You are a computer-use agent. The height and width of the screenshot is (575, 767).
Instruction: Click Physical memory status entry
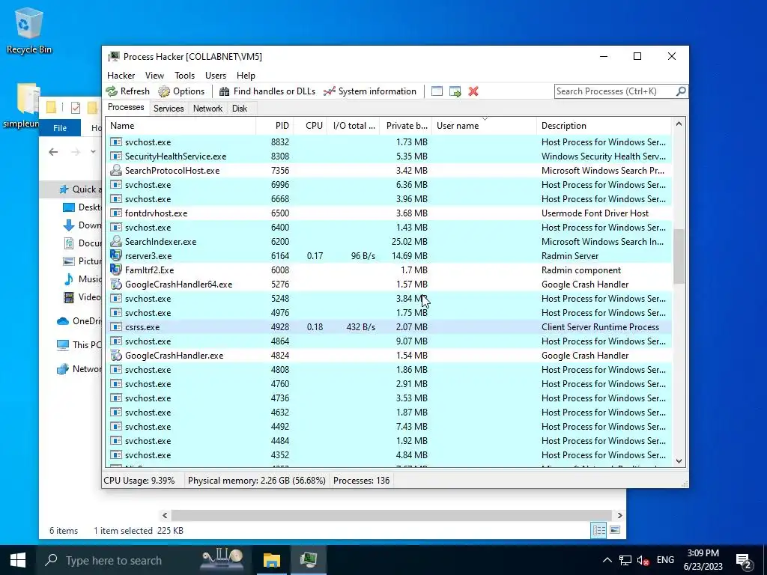(257, 481)
